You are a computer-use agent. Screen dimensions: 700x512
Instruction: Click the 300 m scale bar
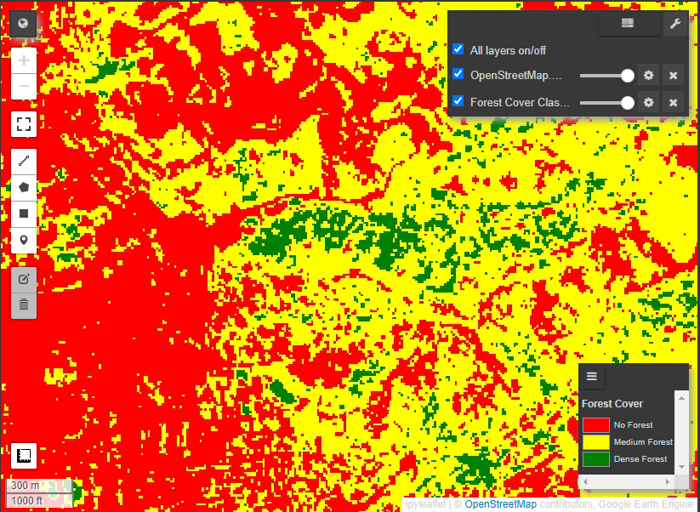[x=39, y=486]
